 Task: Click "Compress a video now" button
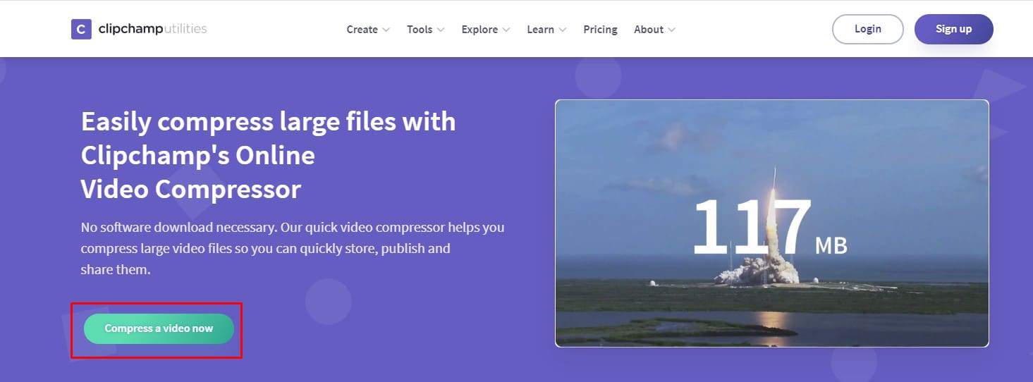(x=159, y=328)
